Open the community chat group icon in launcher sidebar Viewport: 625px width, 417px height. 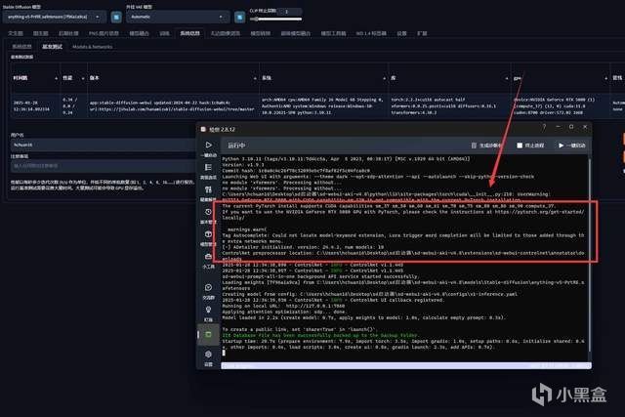pos(208,287)
